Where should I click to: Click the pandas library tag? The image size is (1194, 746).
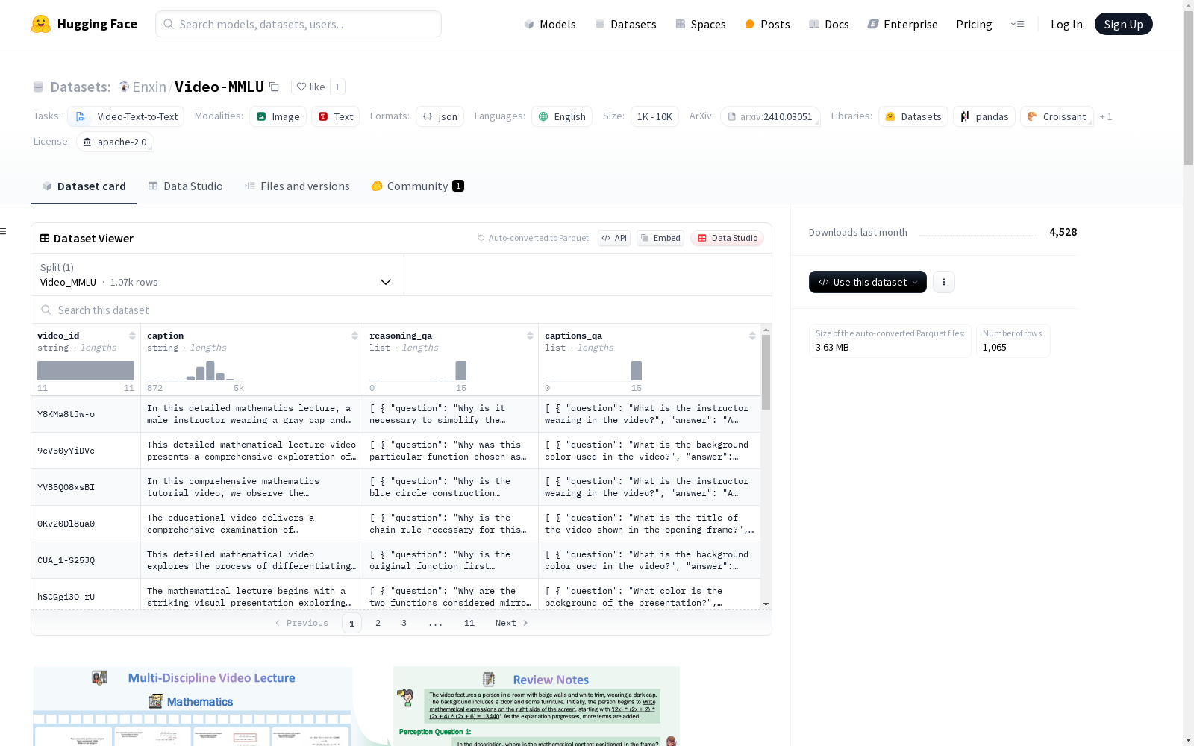984,116
